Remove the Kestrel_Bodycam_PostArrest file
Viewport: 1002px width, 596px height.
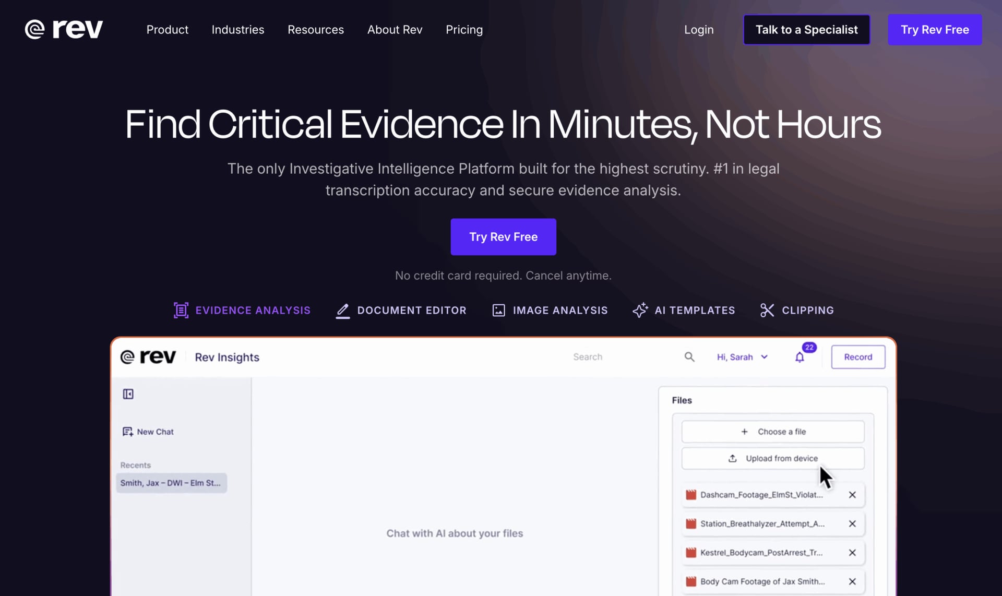(852, 553)
